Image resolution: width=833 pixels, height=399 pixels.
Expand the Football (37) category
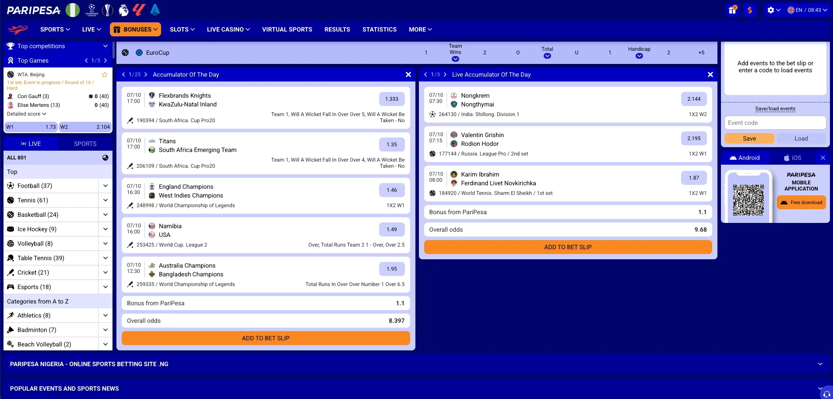click(105, 186)
